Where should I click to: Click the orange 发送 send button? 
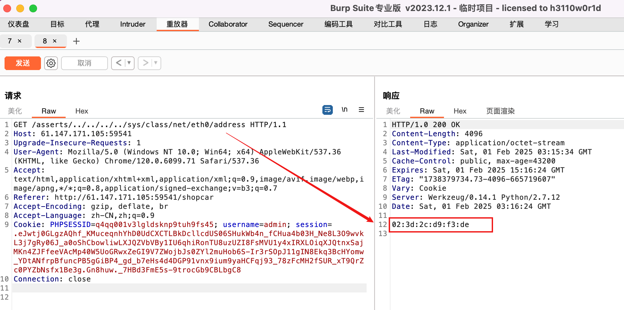pos(22,63)
